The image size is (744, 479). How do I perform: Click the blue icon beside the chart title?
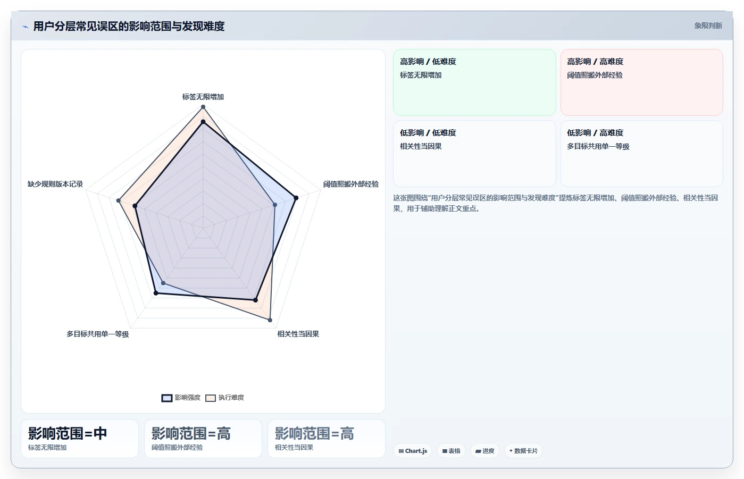[x=25, y=27]
